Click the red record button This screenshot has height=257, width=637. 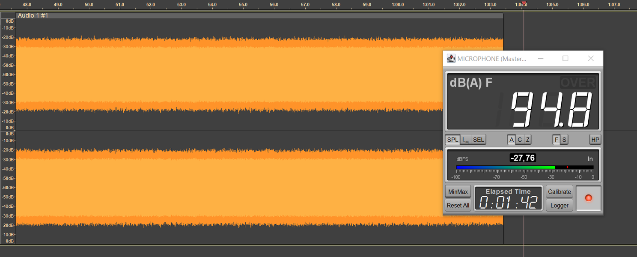(x=589, y=198)
